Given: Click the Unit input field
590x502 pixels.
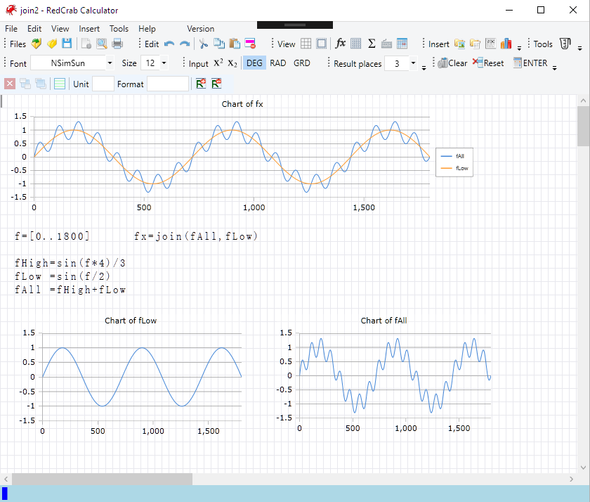Looking at the screenshot, I should tap(103, 84).
